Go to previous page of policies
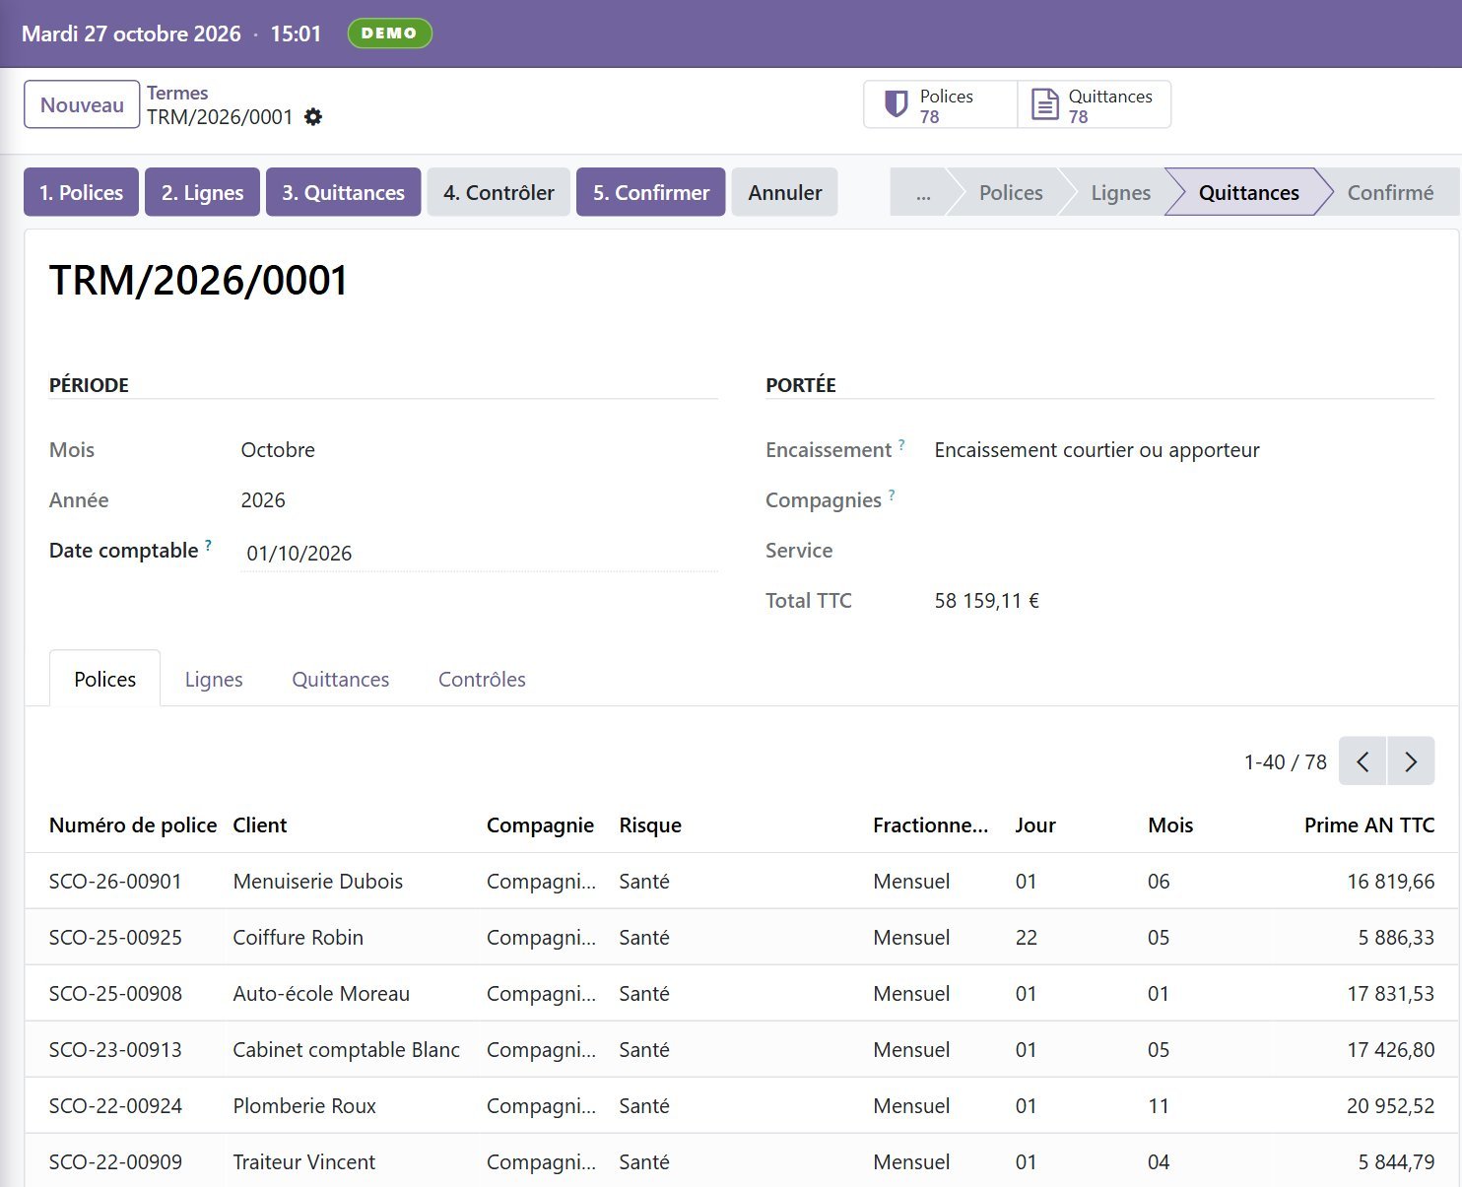The width and height of the screenshot is (1462, 1187). [1362, 761]
